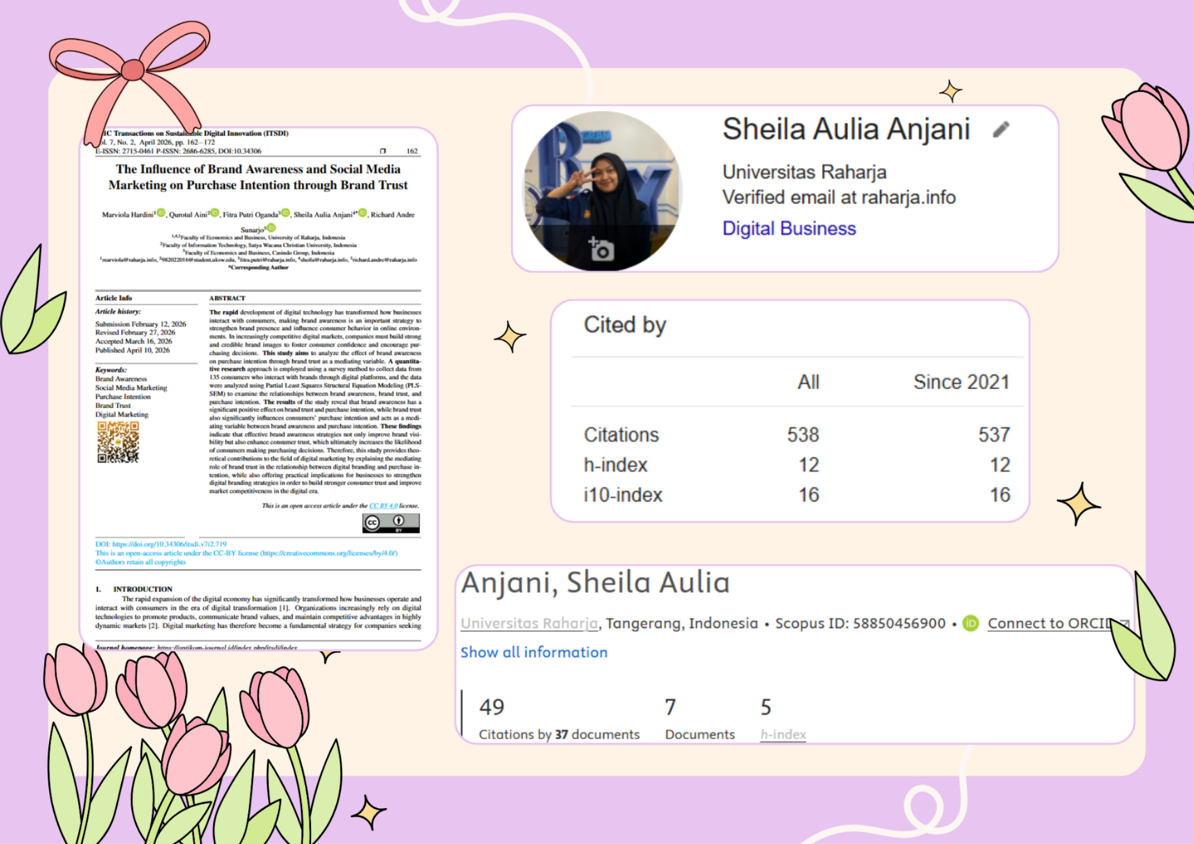The image size is (1194, 844).
Task: Click ORCID icon next to Sunarjo
Action: pyautogui.click(x=272, y=228)
